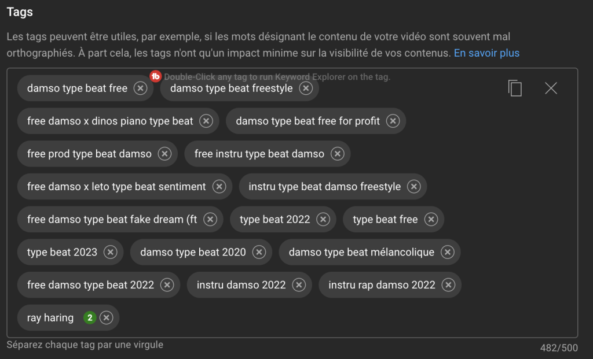Screen dimensions: 593x359
Task: Clear all tags with the large X icon
Action: (x=551, y=88)
